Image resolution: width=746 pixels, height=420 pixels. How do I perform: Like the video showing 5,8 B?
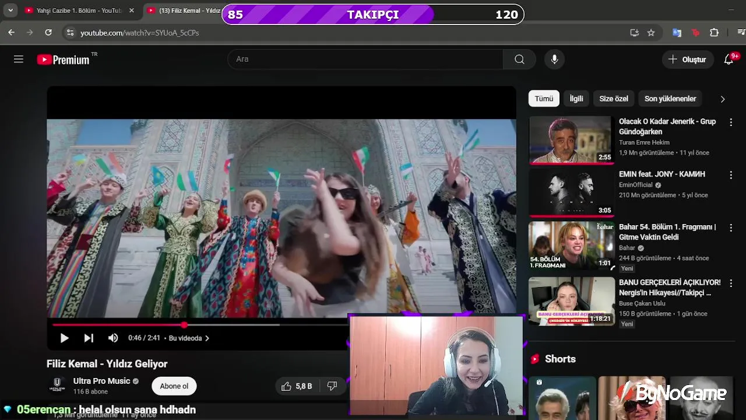pyautogui.click(x=297, y=386)
